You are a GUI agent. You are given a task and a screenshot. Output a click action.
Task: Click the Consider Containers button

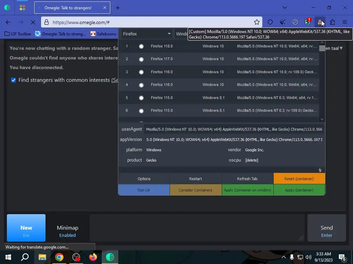[x=196, y=190]
